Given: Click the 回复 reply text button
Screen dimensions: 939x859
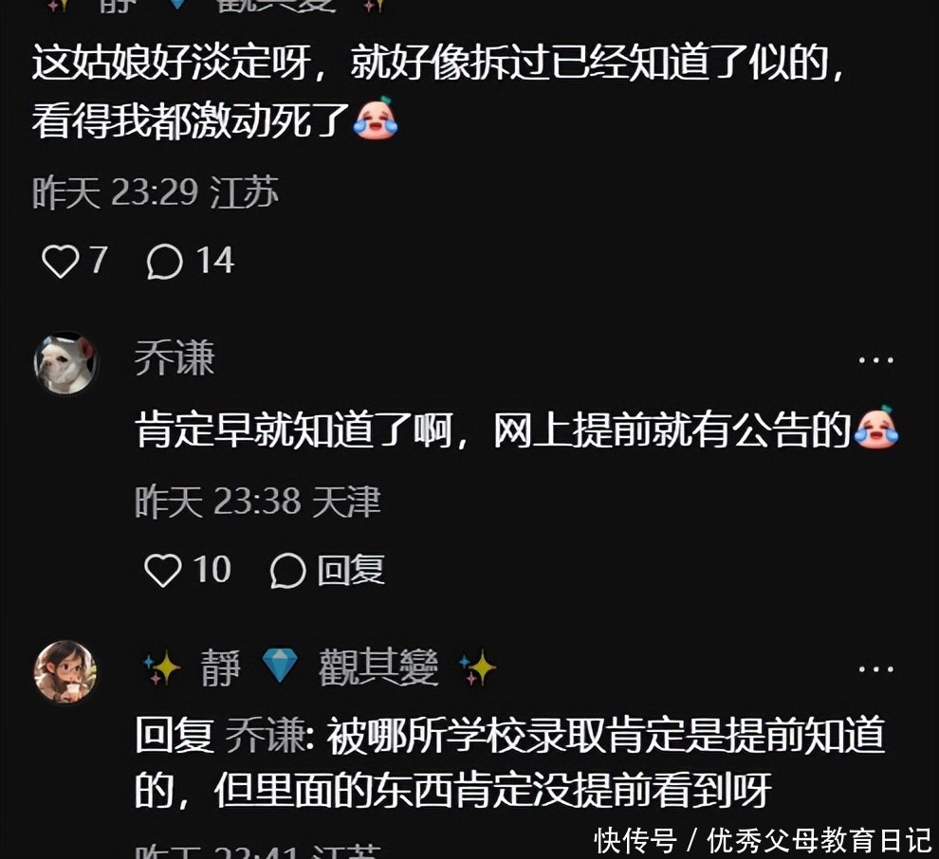Looking at the screenshot, I should 351,570.
